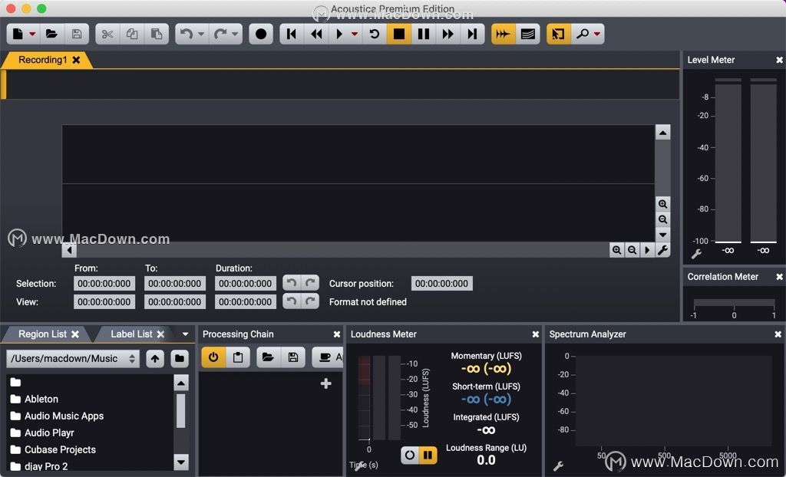Close the Correlation Meter panel
786x477 pixels.
coord(780,277)
